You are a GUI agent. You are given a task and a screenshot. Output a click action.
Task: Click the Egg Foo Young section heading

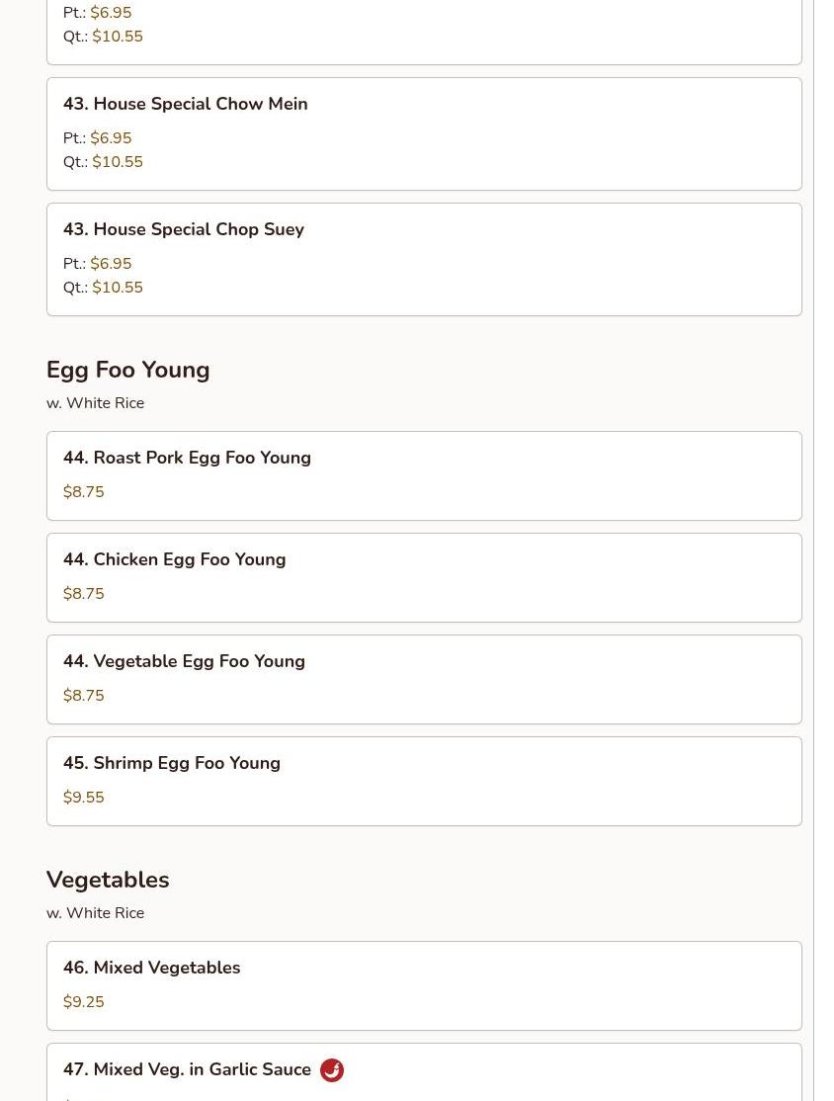coord(127,370)
